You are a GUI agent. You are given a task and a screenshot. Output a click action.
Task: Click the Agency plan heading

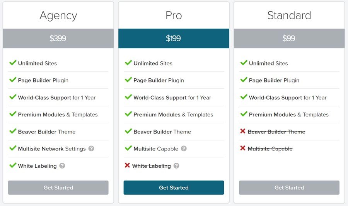click(x=58, y=15)
